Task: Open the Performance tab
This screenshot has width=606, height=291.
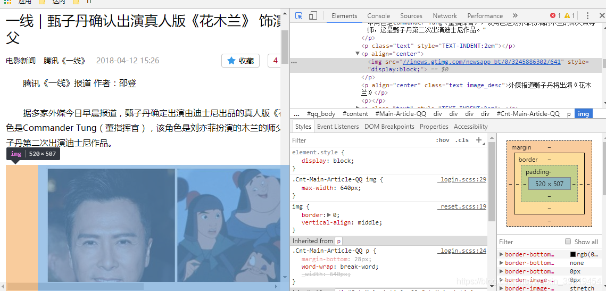Action: point(485,16)
